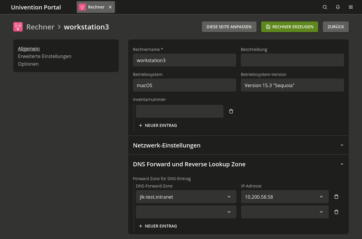This screenshot has width=362, height=239.
Task: Delete the Inventarnummer entry via trash icon
Action: point(231,111)
